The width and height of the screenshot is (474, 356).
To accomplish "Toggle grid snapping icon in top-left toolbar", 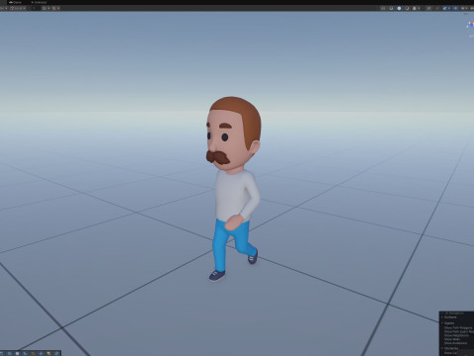I will [x=43, y=8].
